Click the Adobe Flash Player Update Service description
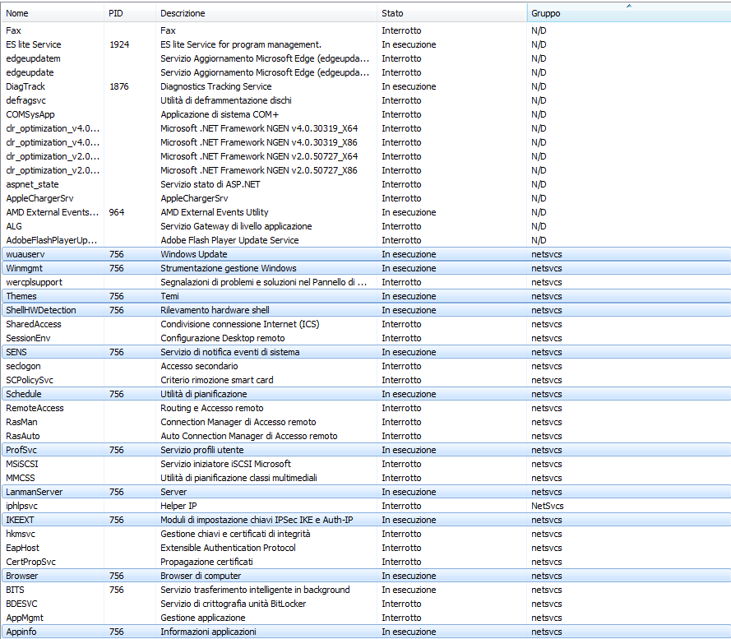The height and width of the screenshot is (639, 731). tap(229, 241)
